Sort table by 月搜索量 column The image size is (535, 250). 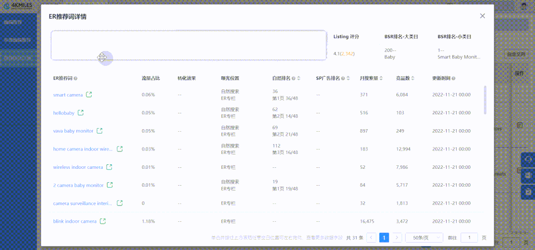pyautogui.click(x=382, y=78)
